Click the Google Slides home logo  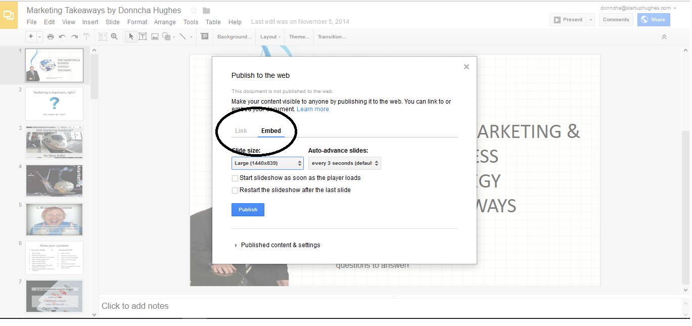[x=9, y=15]
